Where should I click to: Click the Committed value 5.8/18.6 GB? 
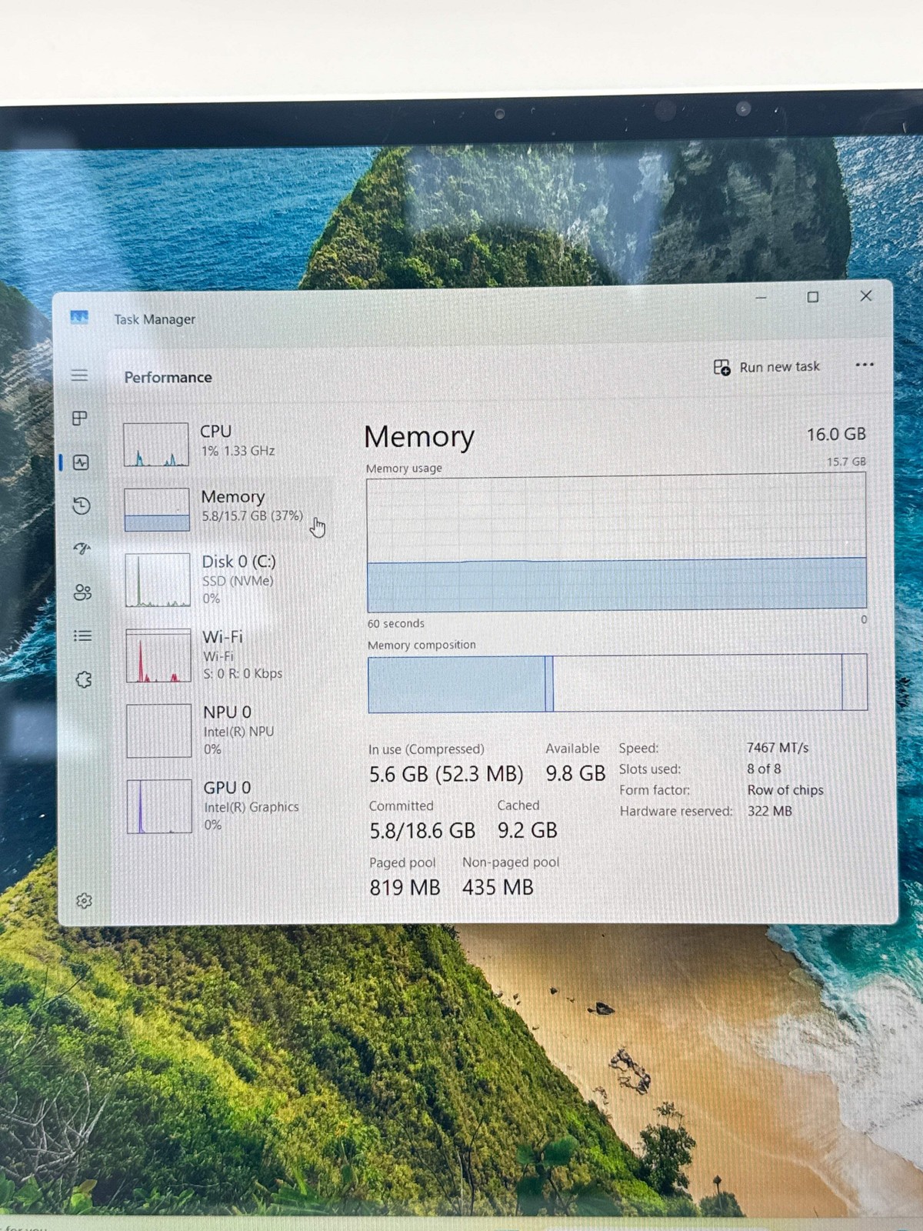tap(422, 831)
